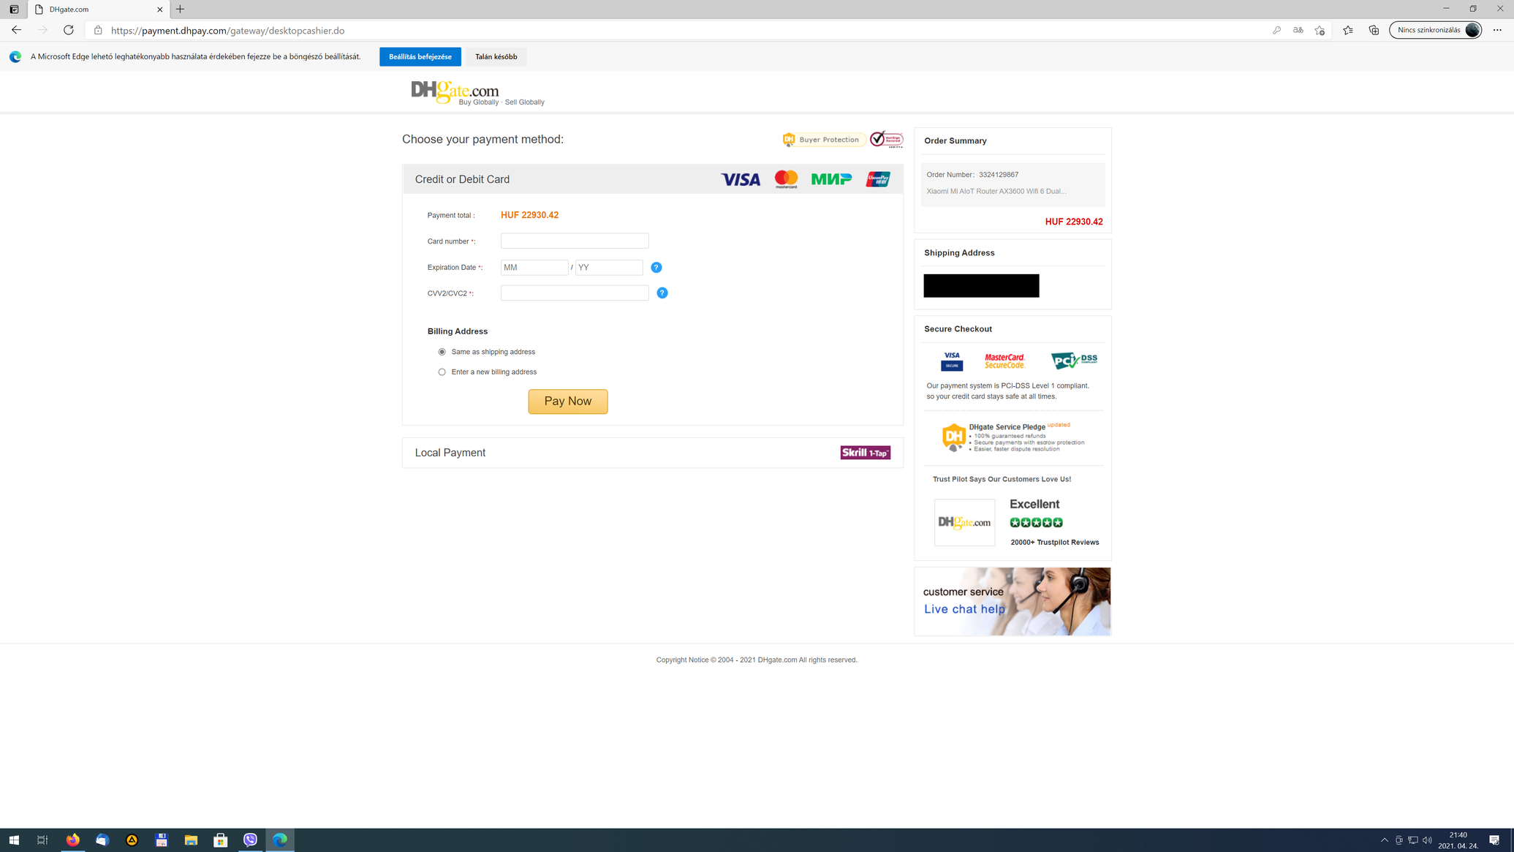The width and height of the screenshot is (1514, 852).
Task: Open Viber from the taskbar
Action: (250, 840)
